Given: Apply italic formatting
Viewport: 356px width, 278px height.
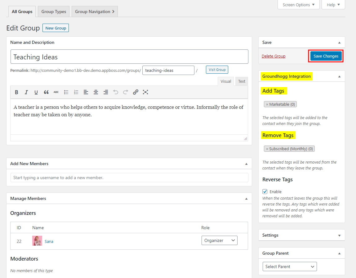Looking at the screenshot, I should (26, 92).
